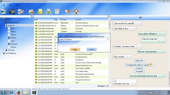Sort by Date column header

36,20
